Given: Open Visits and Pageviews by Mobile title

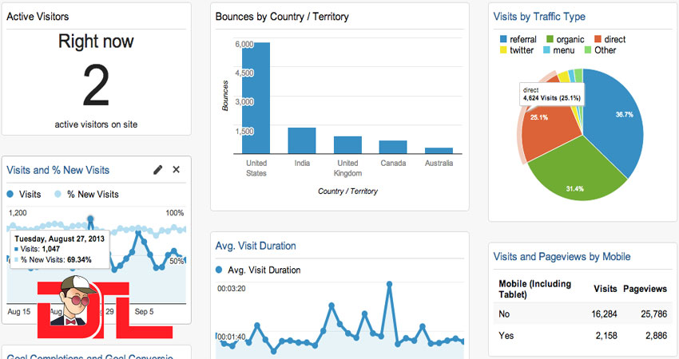Looking at the screenshot, I should (x=562, y=257).
